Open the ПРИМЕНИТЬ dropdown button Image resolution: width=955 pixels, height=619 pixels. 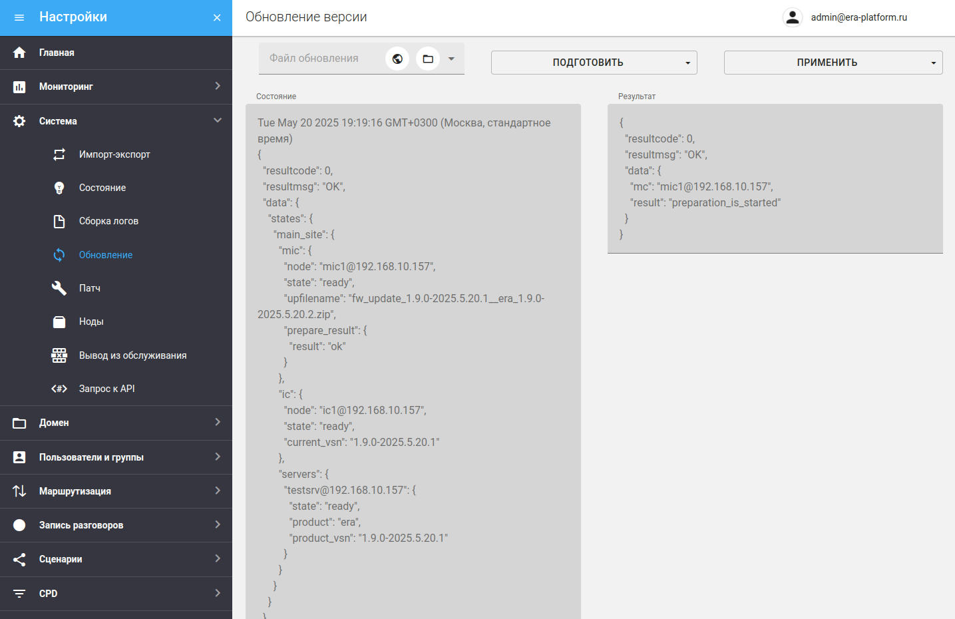833,63
